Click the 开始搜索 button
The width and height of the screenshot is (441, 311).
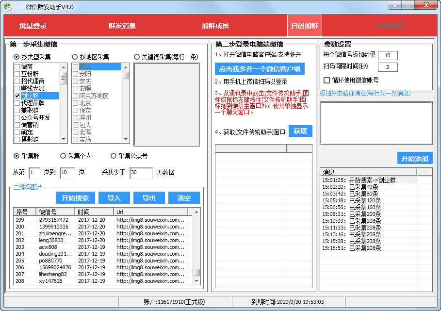pos(75,198)
